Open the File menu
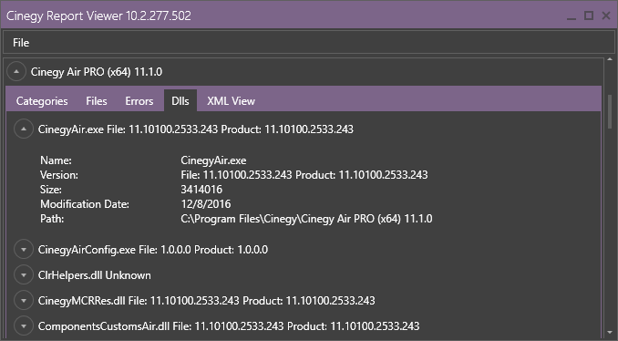 coord(21,43)
